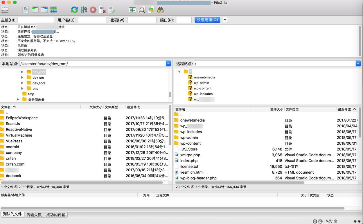Image resolution: width=363 pixels, height=224 pixels.
Task: Sort remote files by 文件大小 column
Action: click(267, 109)
